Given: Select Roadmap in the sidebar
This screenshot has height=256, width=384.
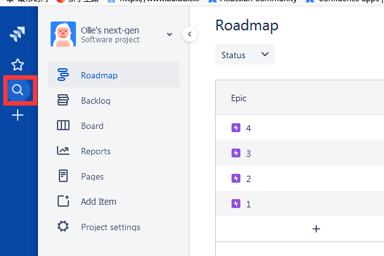Looking at the screenshot, I should (114, 75).
